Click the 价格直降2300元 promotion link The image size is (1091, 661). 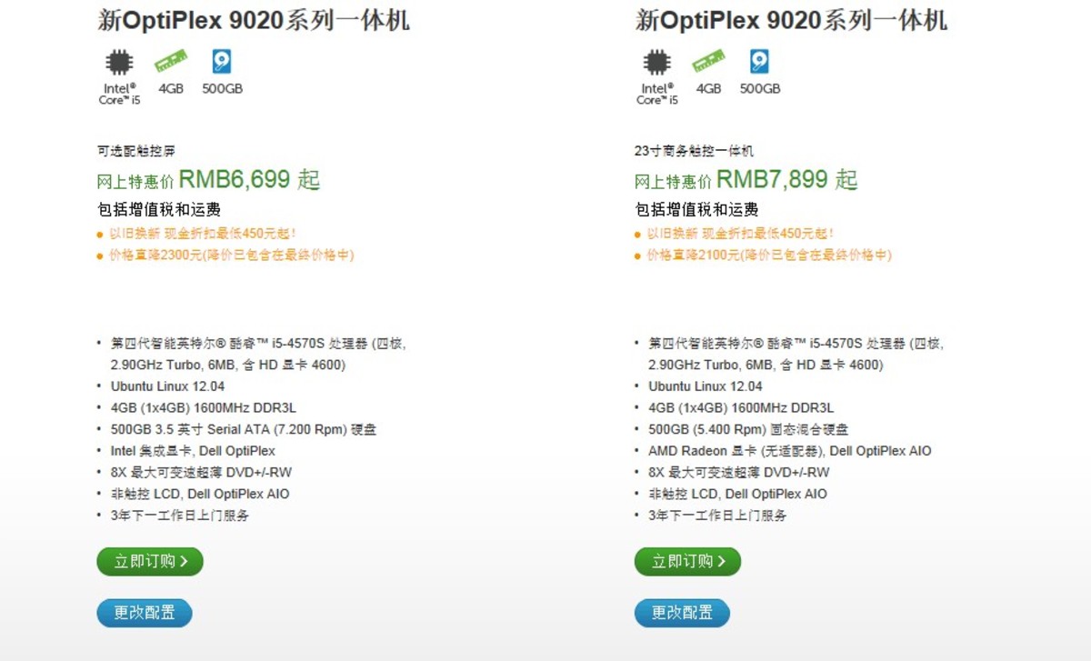click(x=229, y=255)
